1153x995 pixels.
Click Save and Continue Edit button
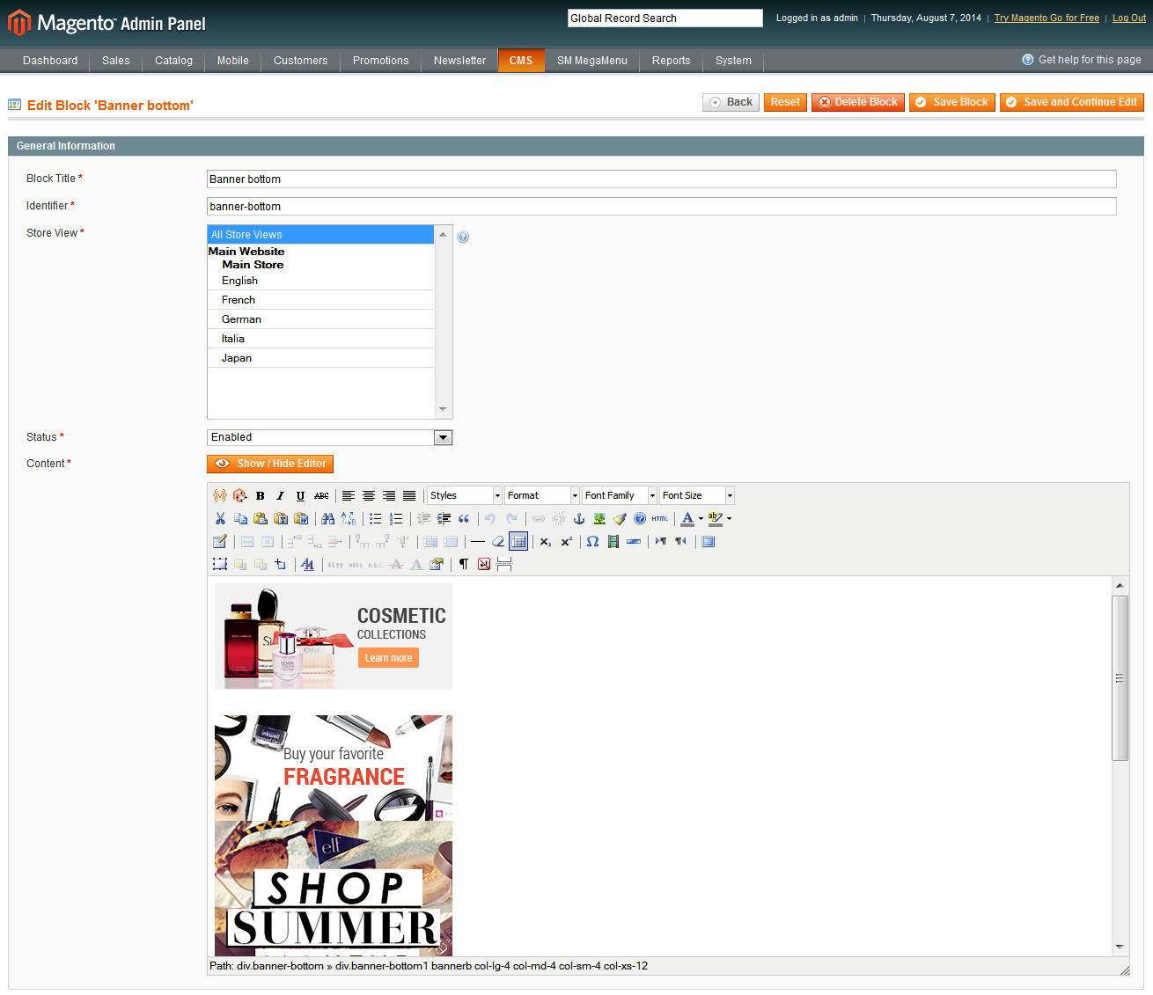[1072, 102]
